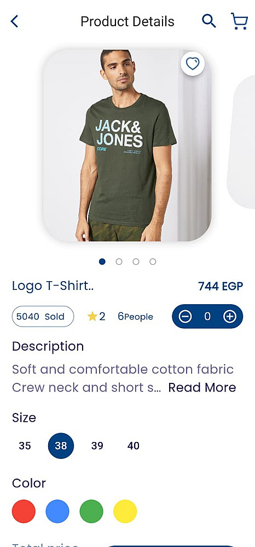The width and height of the screenshot is (255, 547).
Task: Open search with magnifying glass icon
Action: 208,21
